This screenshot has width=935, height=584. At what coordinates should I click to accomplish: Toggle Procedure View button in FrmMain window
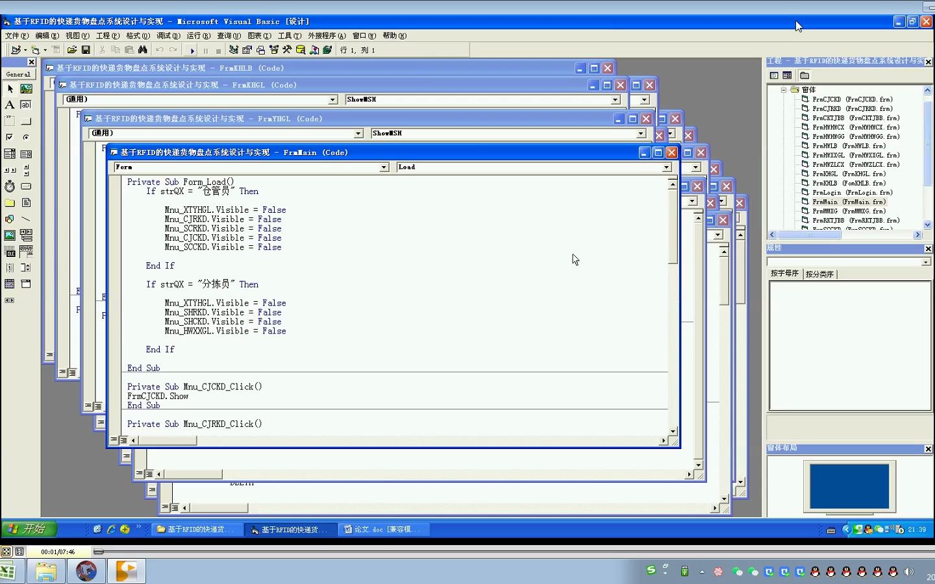click(x=114, y=440)
